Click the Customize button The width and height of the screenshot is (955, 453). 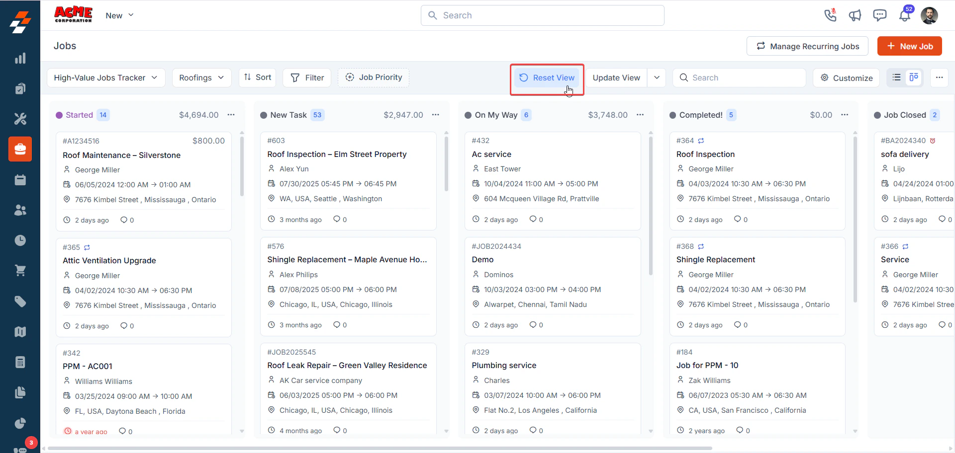tap(847, 77)
